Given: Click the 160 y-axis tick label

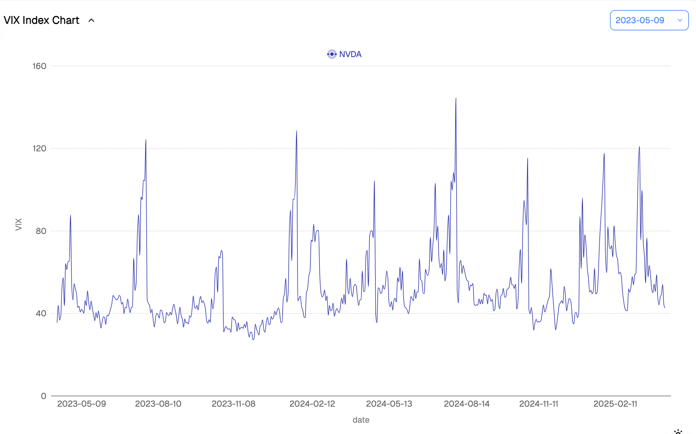Looking at the screenshot, I should click(x=39, y=66).
